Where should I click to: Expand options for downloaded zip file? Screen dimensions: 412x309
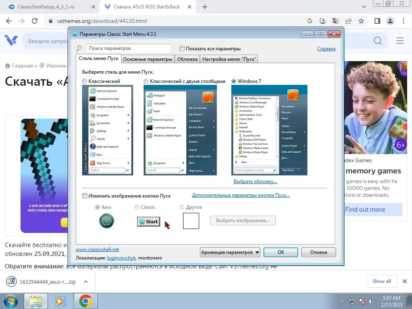[x=86, y=282]
